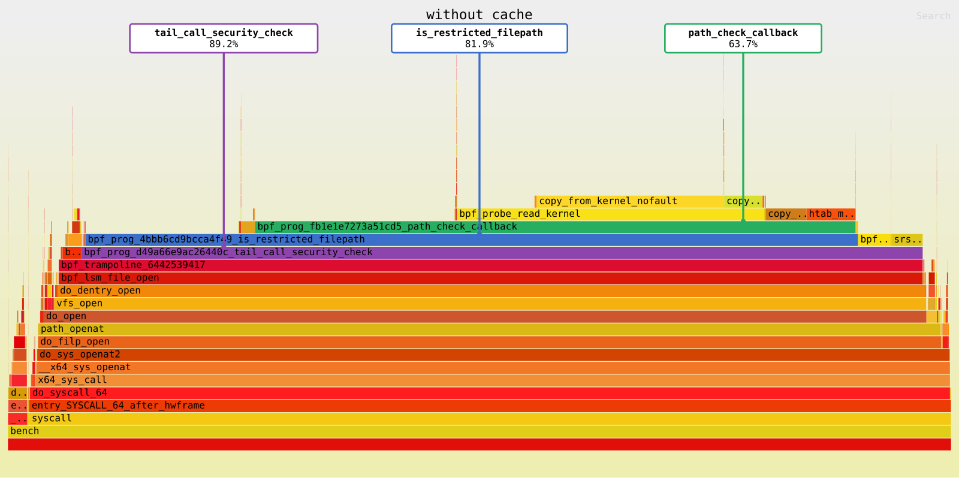Select the do_open frame
Screen dimensions: 959x478
tap(485, 316)
